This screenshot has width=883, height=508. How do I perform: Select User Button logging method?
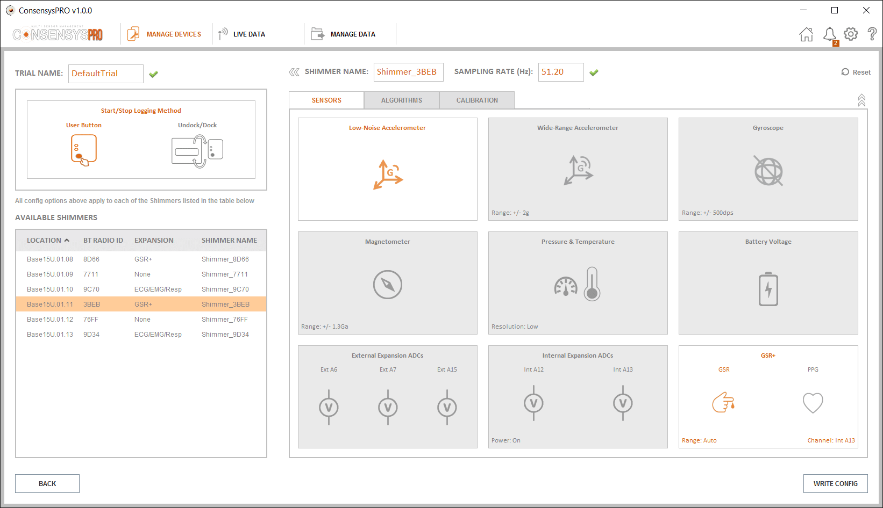point(84,149)
